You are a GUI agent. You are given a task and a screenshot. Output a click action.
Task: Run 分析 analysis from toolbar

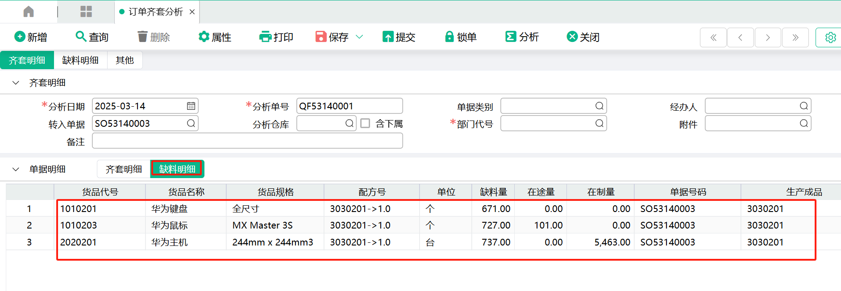(x=522, y=37)
